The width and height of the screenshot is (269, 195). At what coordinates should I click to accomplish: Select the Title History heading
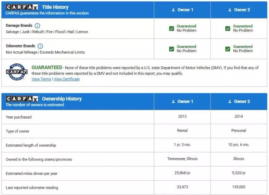tap(55, 7)
